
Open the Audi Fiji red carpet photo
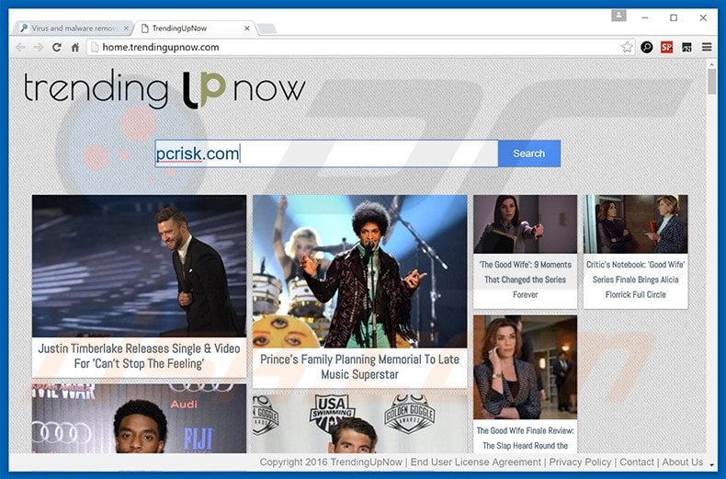pos(139,418)
